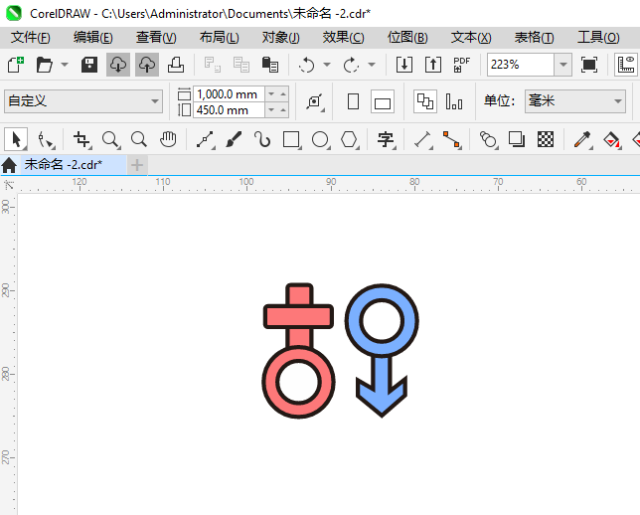
Task: Select the Artistic media brush tool
Action: point(234,139)
